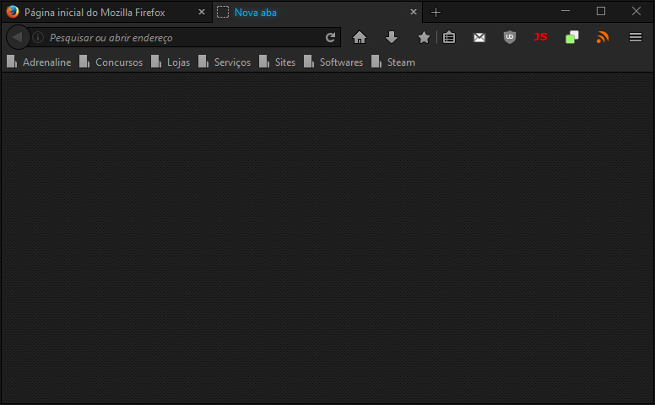Viewport: 655px width, 405px height.
Task: Go back using the back arrow
Action: [x=18, y=38]
